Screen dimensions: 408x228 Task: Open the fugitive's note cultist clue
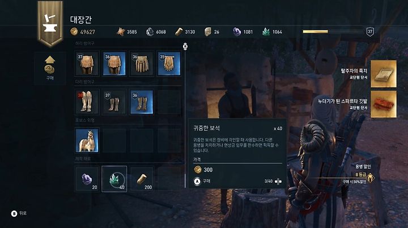pos(383,74)
